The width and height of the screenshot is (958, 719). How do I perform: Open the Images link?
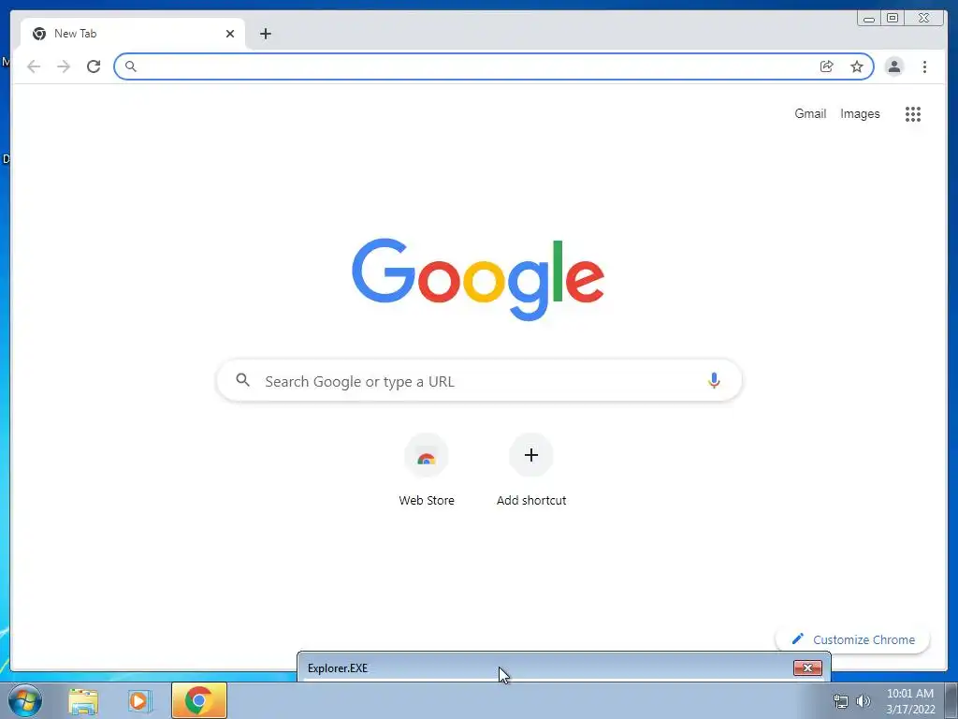click(x=860, y=113)
